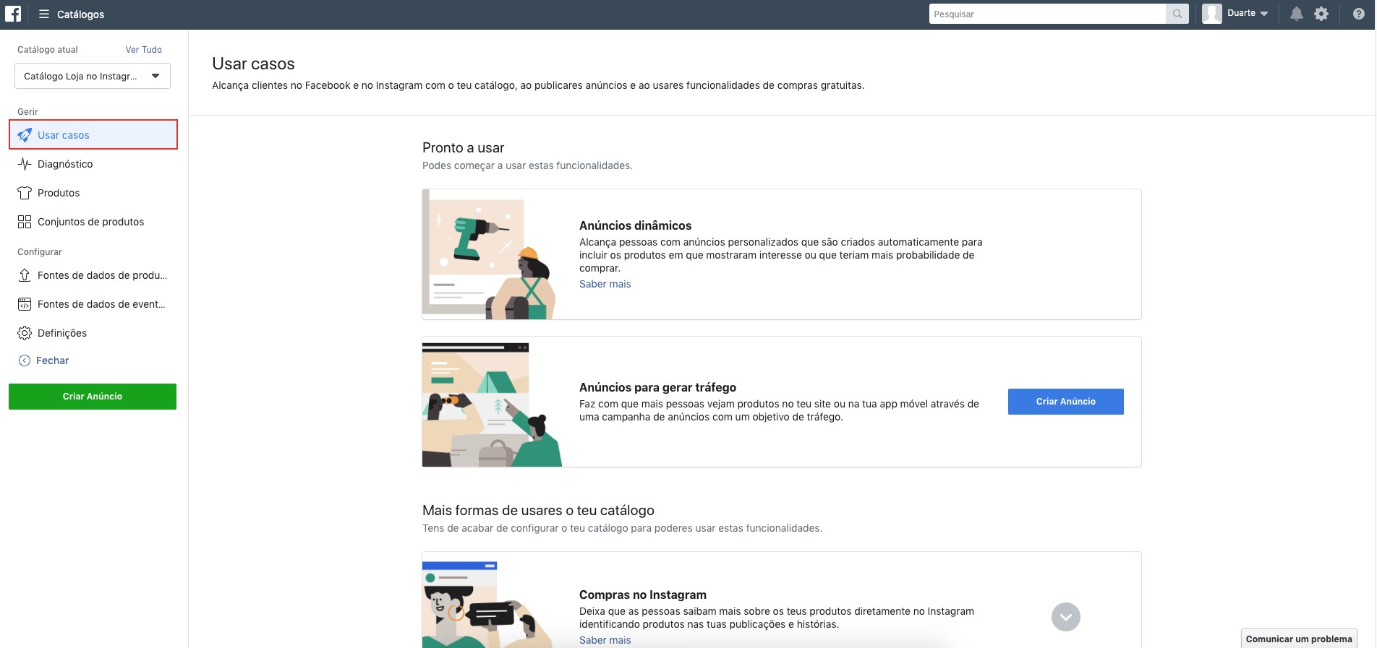Image resolution: width=1377 pixels, height=648 pixels.
Task: Open Diagnóstico in the sidebar
Action: click(x=93, y=164)
